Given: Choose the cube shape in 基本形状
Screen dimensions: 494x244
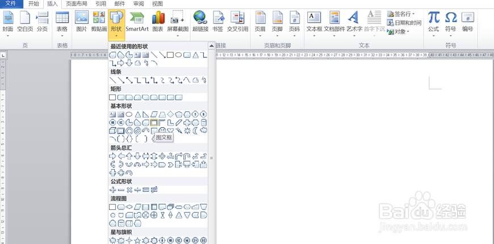Looking at the screenshot, I should click(112, 131).
